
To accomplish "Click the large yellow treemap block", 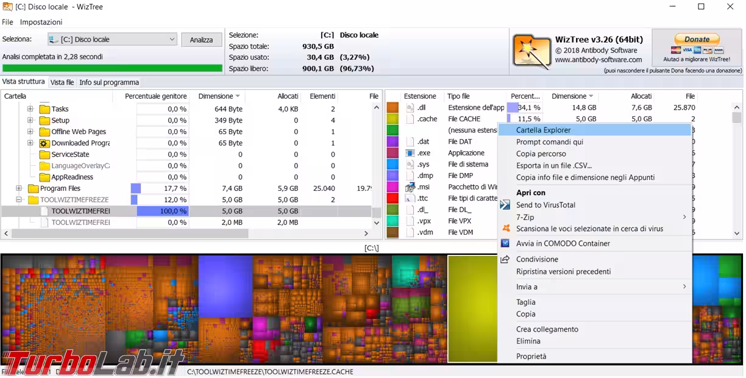I will click(x=472, y=308).
